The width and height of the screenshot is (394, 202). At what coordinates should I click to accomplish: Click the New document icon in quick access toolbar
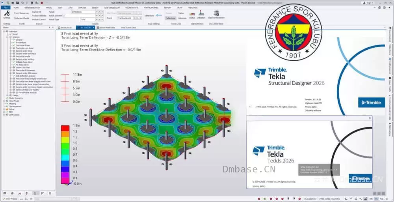8,3
